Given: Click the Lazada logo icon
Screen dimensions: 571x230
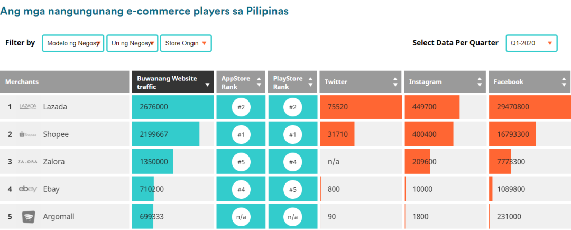Looking at the screenshot, I should pos(28,107).
